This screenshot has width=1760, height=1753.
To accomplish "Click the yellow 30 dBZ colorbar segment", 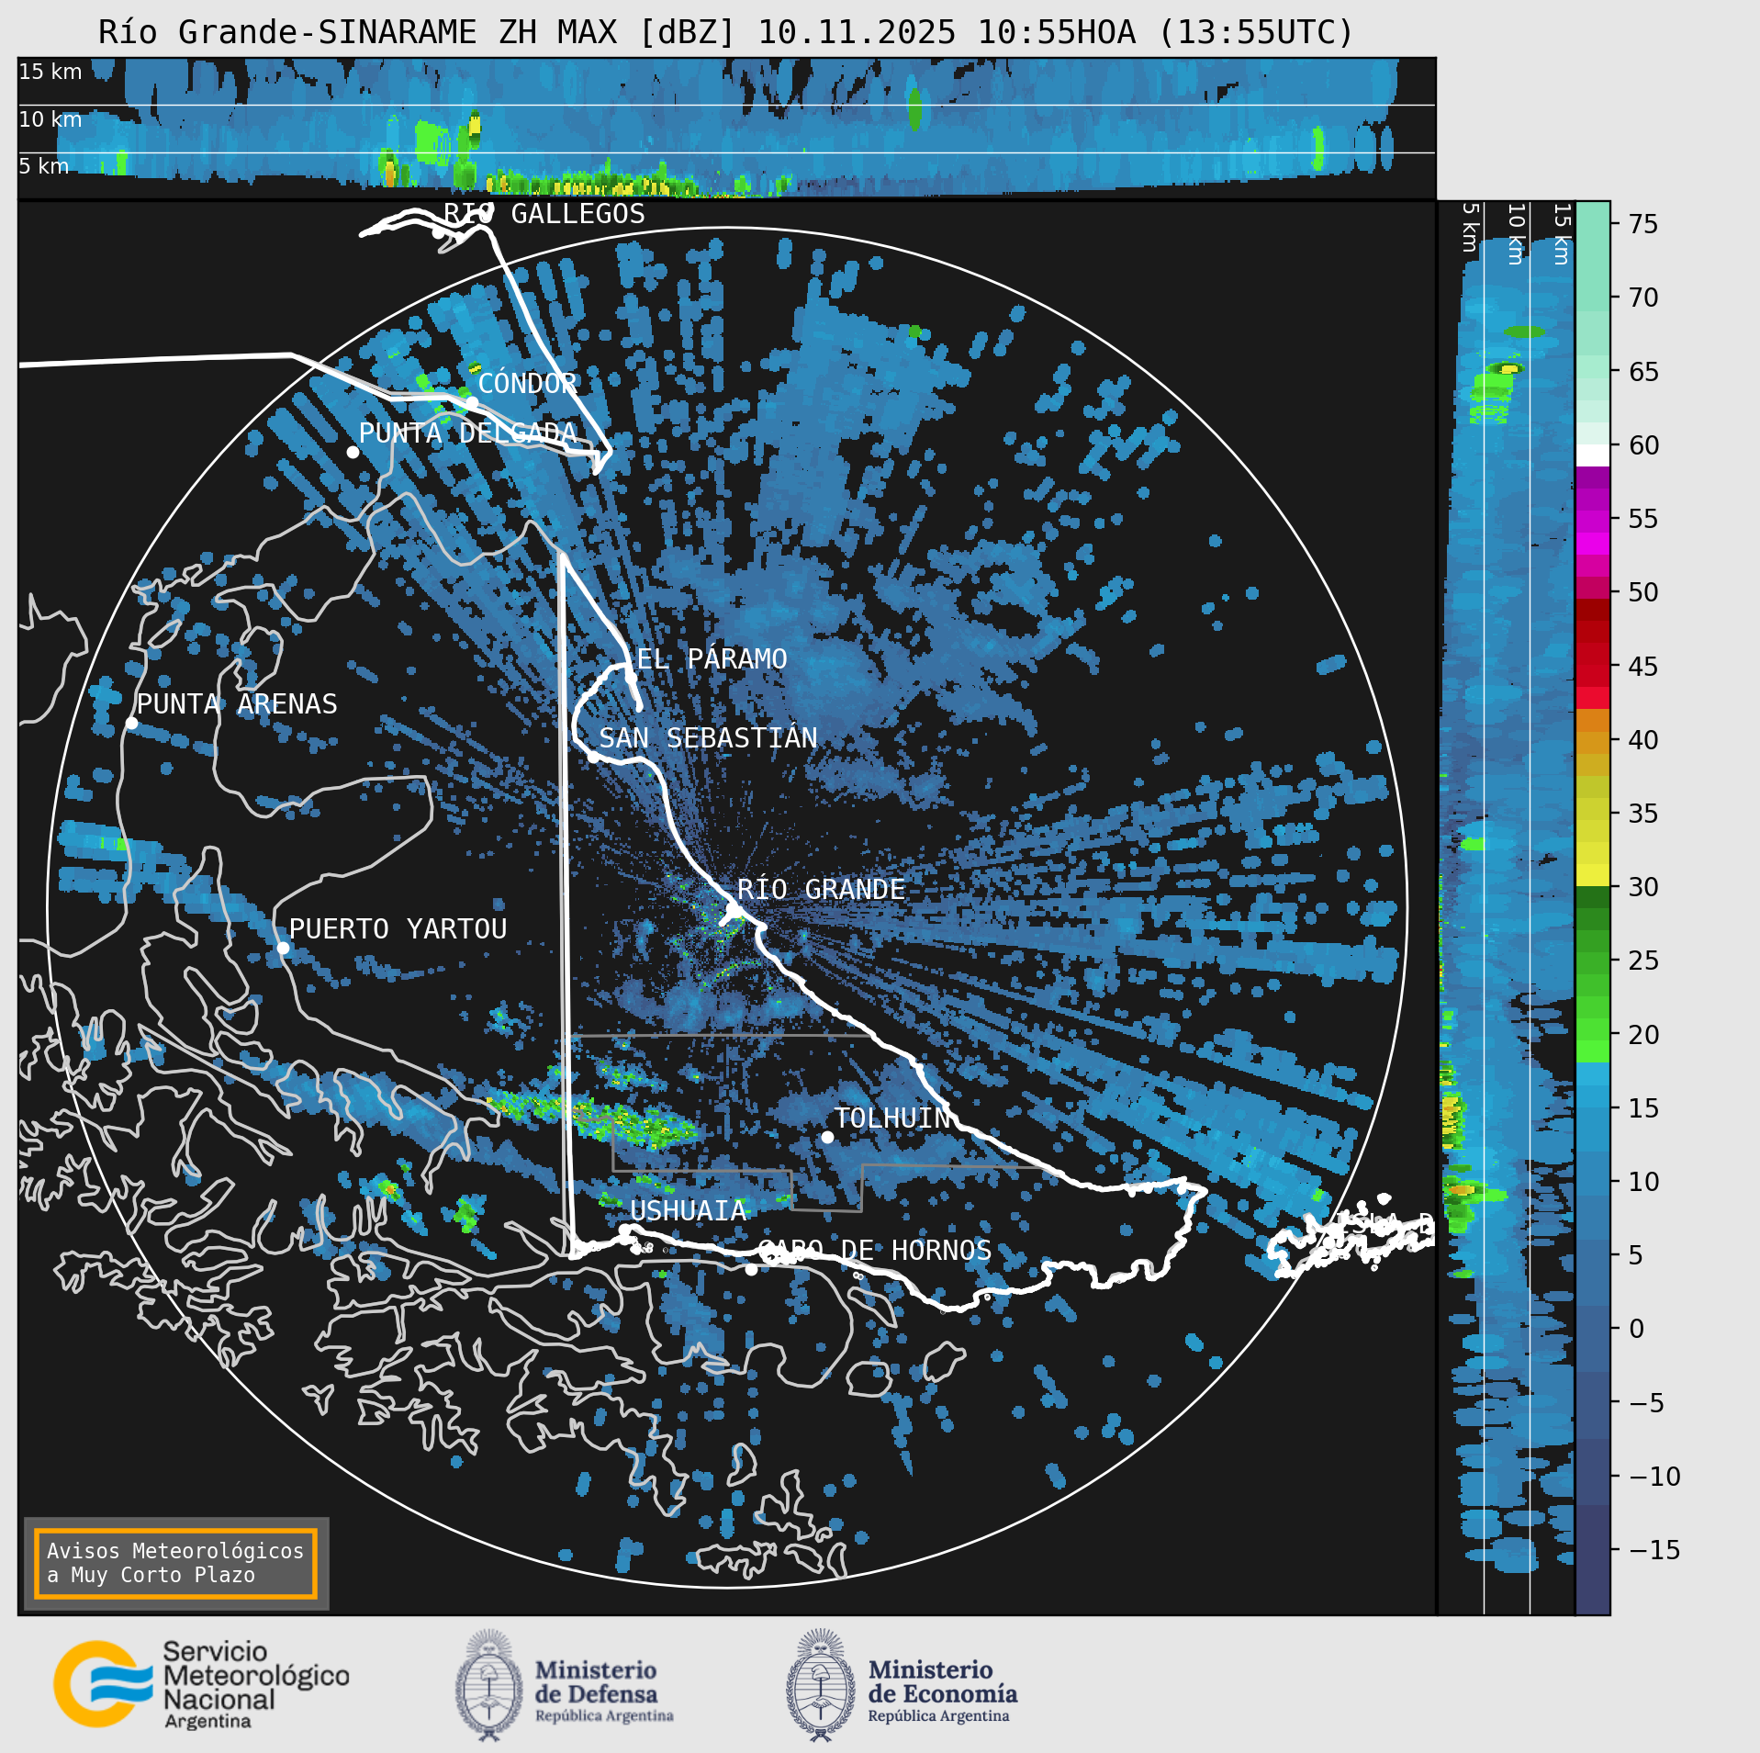I will pos(1593,875).
